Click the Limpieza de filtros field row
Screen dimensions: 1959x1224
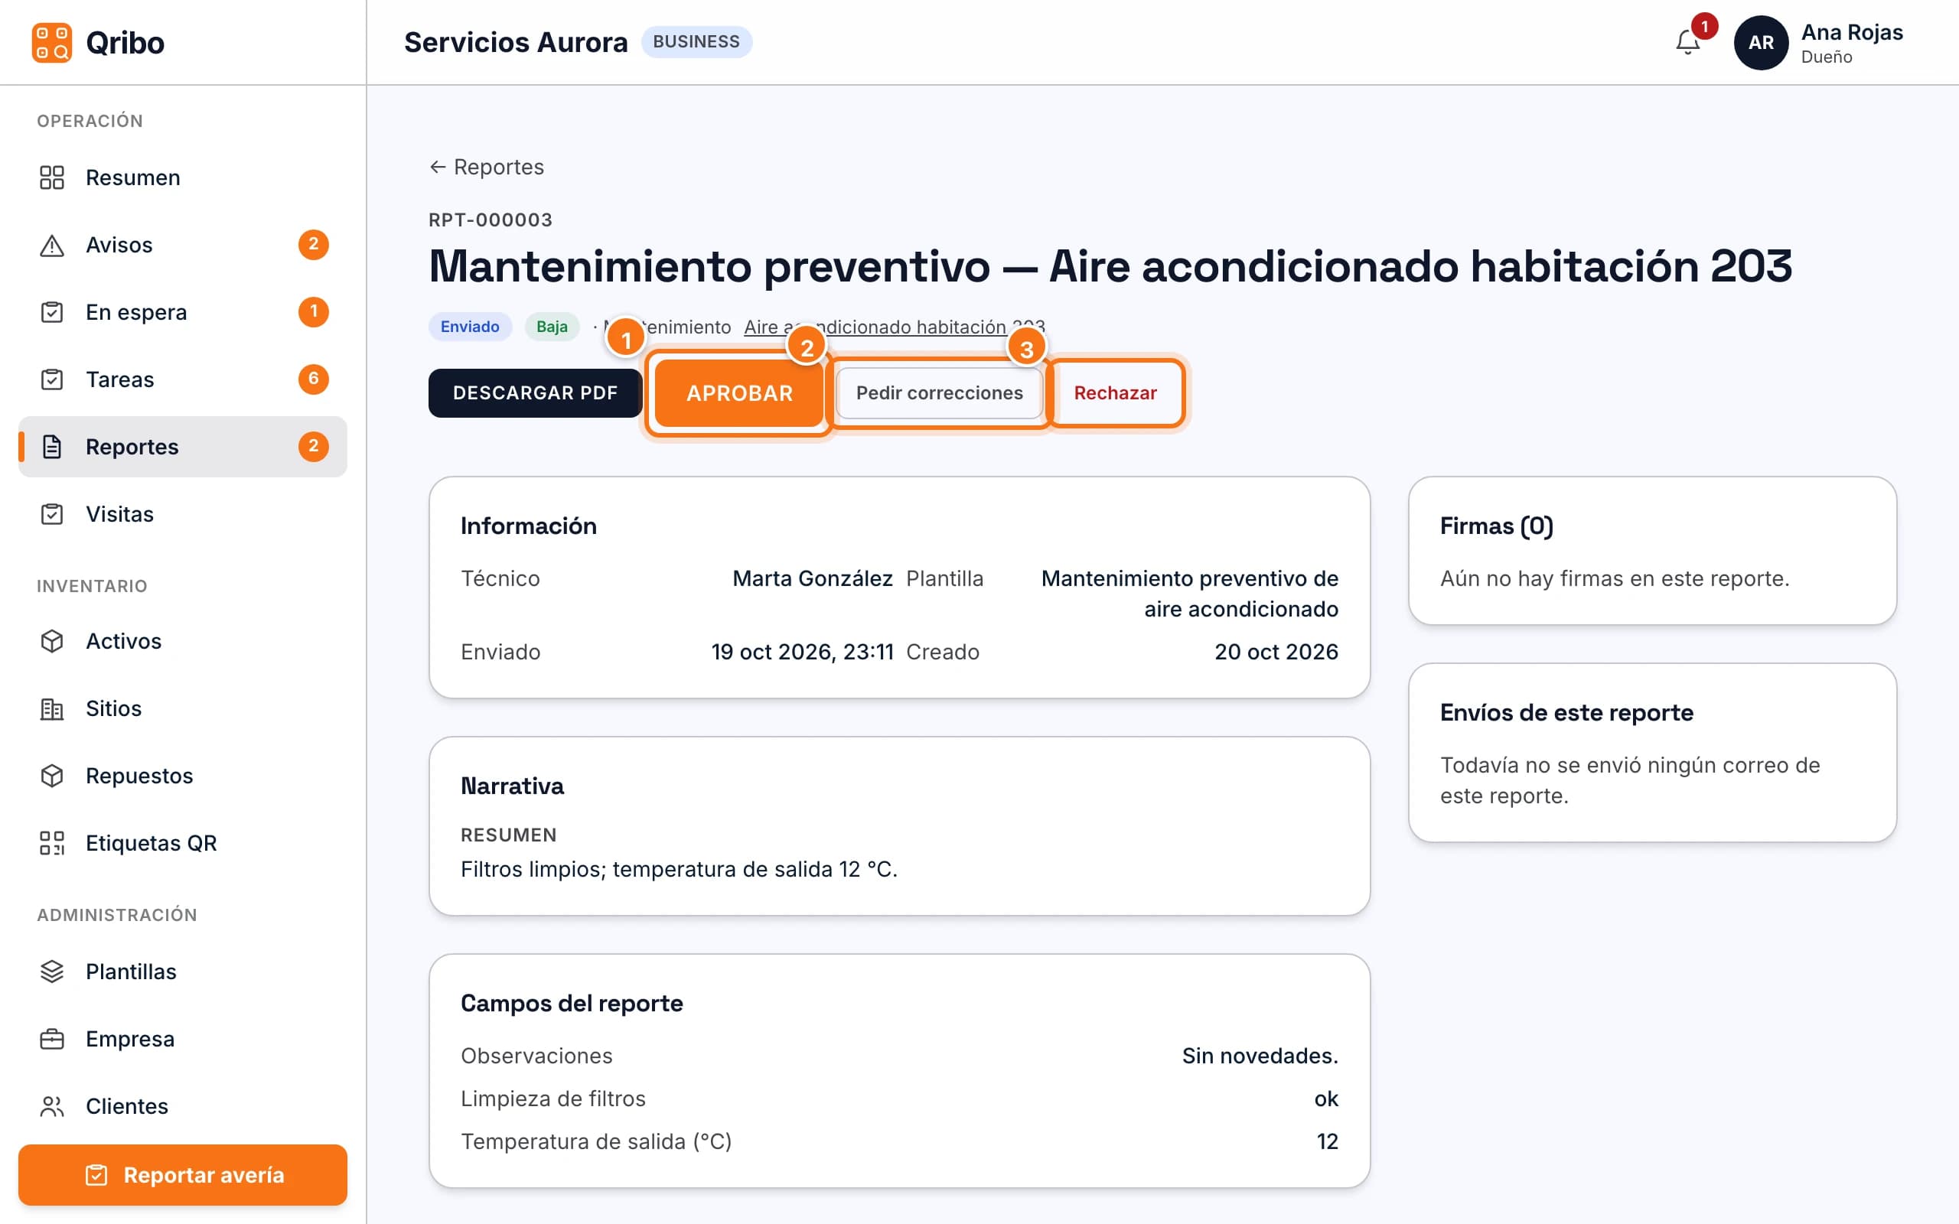898,1099
